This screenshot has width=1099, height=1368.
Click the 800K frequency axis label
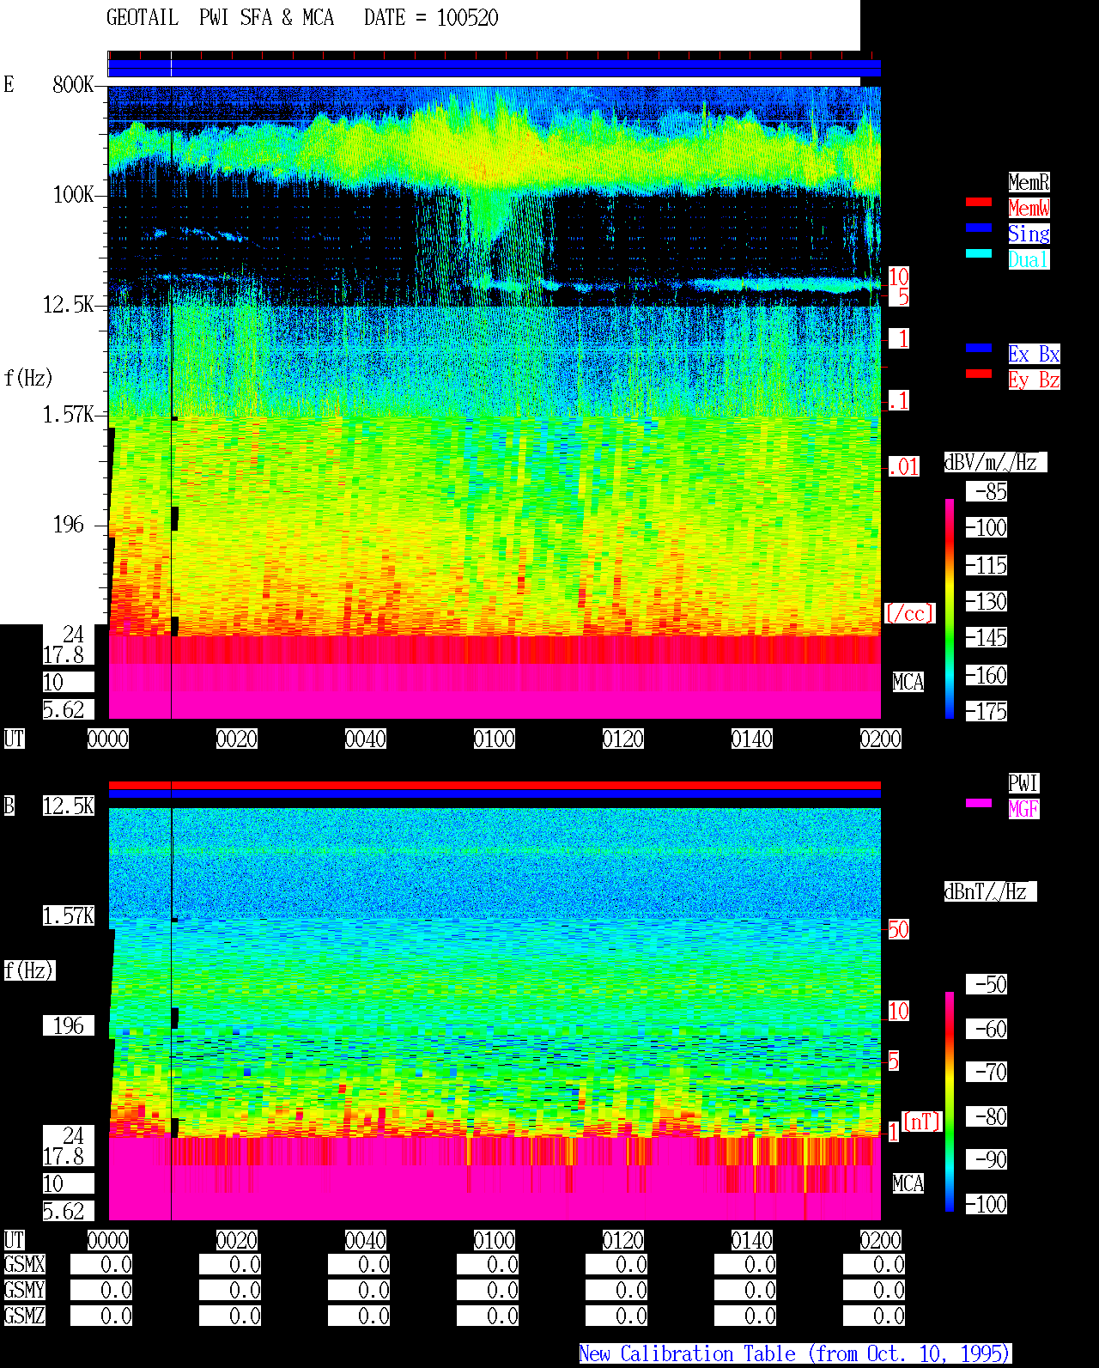pyautogui.click(x=73, y=84)
